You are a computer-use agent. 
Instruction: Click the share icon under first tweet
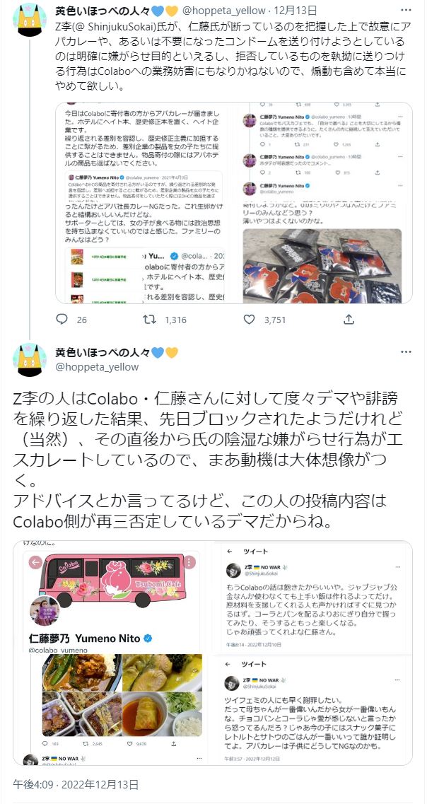point(349,320)
